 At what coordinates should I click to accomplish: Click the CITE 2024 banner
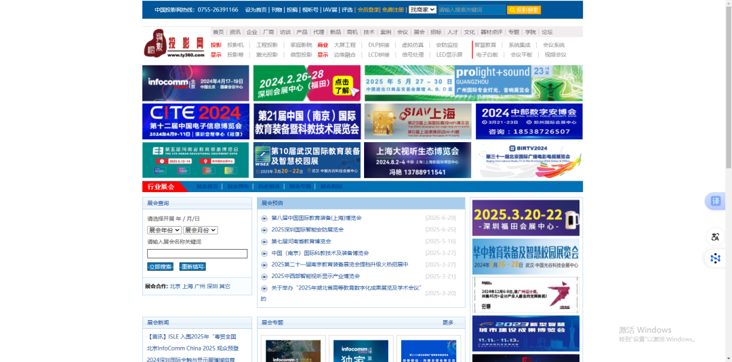click(196, 121)
